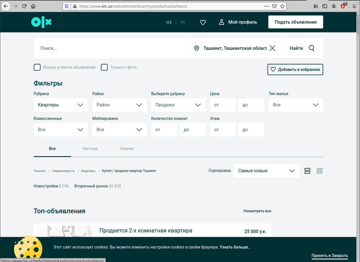Click the Поиск search input field
Viewport: 360px width, 262px height.
[x=110, y=48]
